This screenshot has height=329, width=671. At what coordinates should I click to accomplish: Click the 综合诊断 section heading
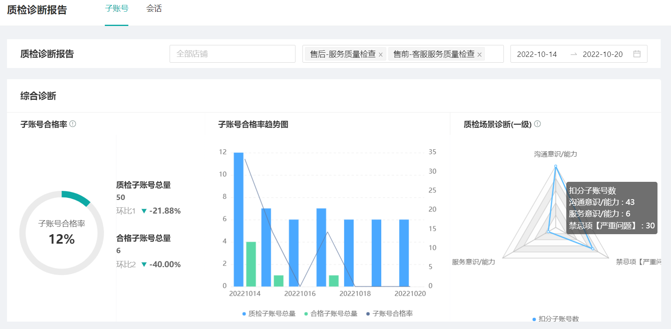[38, 96]
